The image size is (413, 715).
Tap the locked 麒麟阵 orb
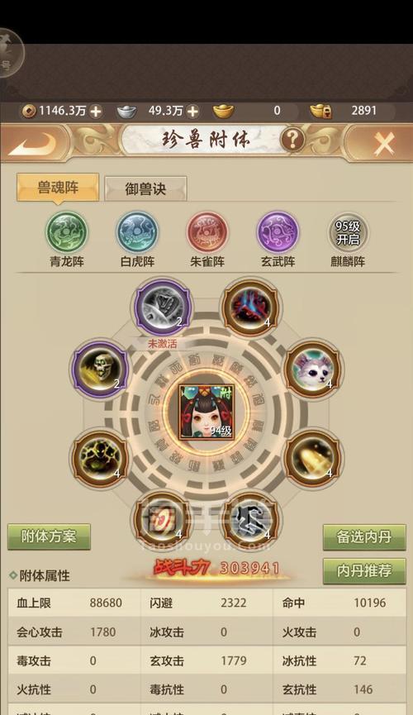[348, 232]
